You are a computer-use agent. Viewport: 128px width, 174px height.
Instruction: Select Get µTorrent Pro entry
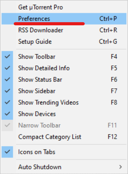(64, 7)
